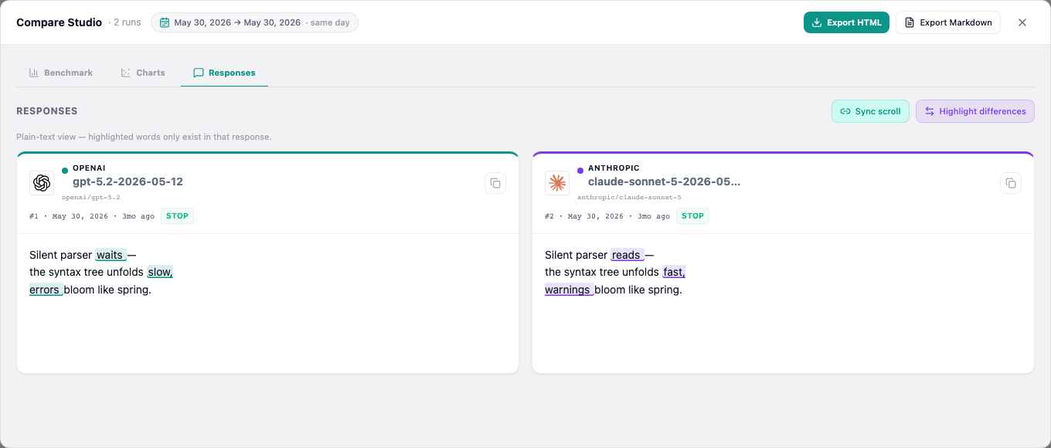Click the highlighted word "reads"
This screenshot has height=448, width=1051.
(627, 255)
